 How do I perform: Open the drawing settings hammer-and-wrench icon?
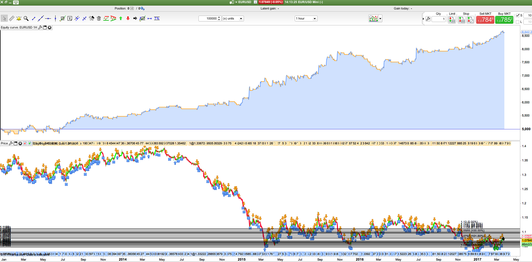pos(92,18)
